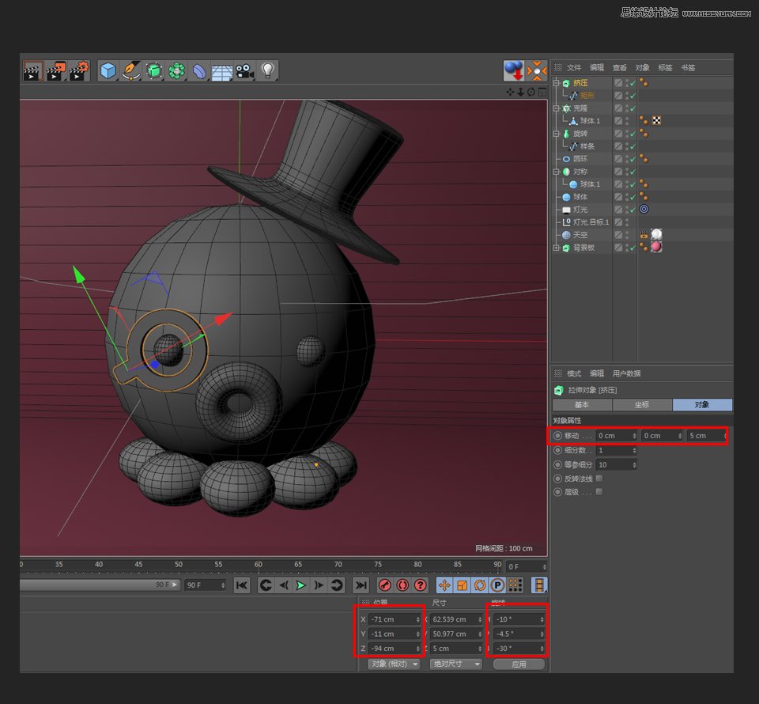Add a light with the bulb icon

pos(267,71)
